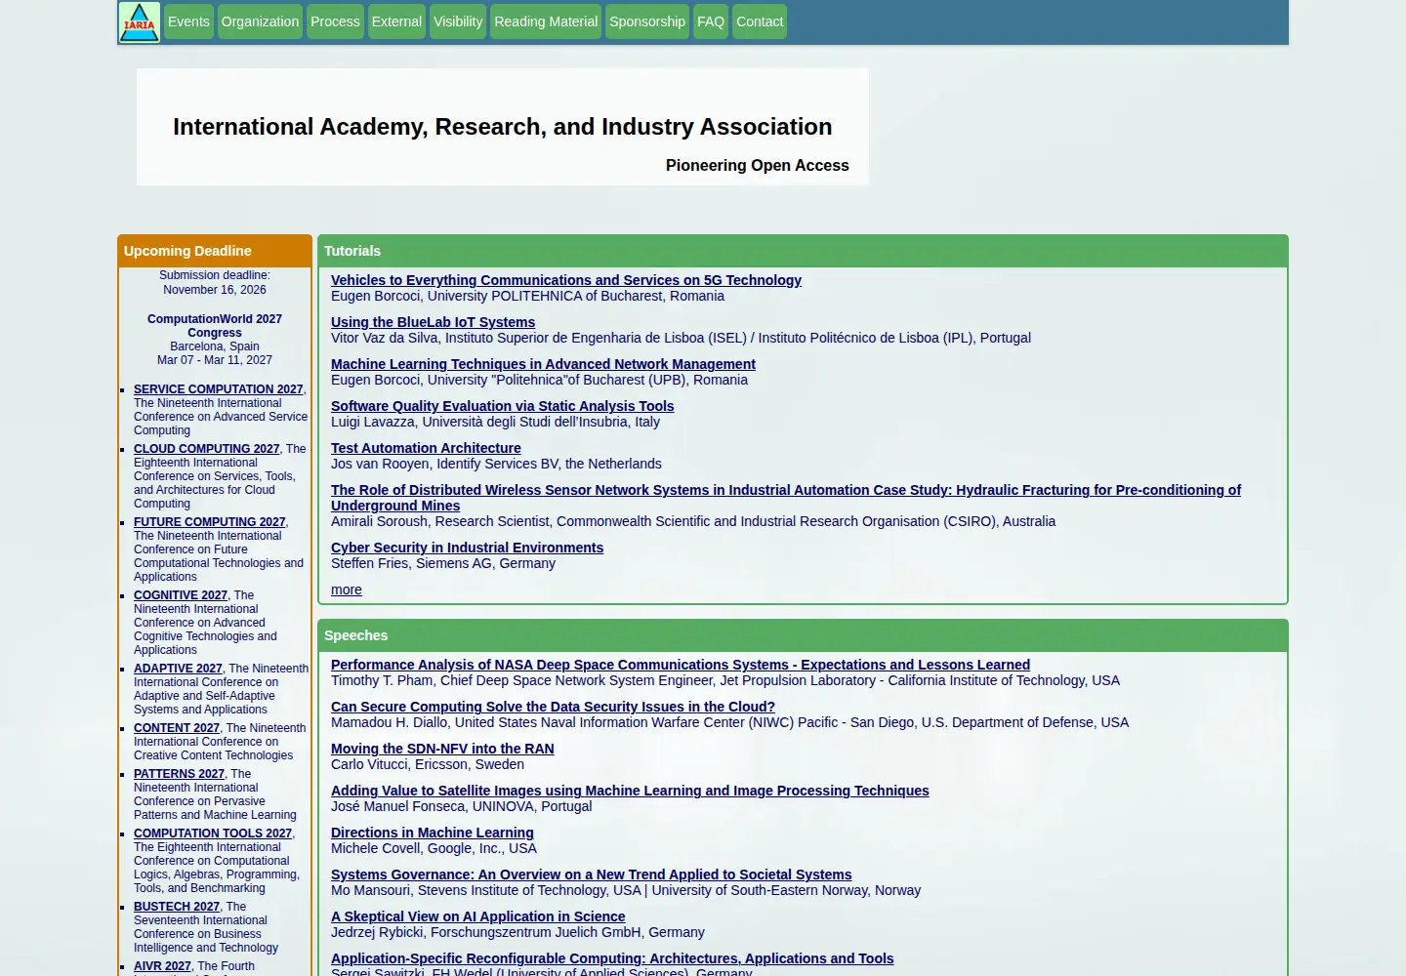Image resolution: width=1406 pixels, height=976 pixels.
Task: Open the Process menu
Action: [x=335, y=21]
